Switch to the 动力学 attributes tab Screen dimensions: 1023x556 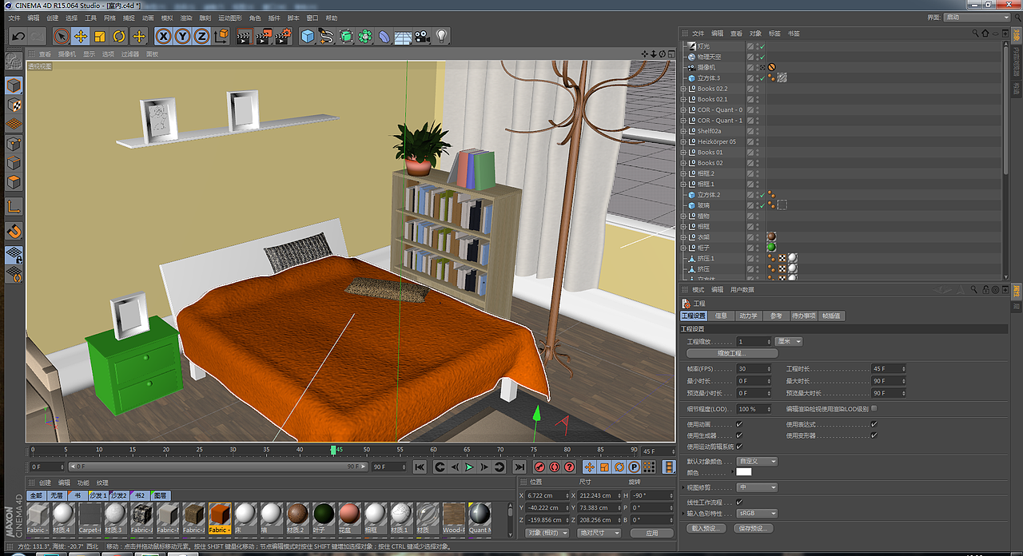point(748,316)
